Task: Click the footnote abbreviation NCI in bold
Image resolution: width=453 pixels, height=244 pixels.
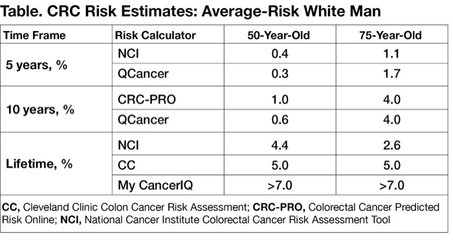Action: (x=71, y=219)
